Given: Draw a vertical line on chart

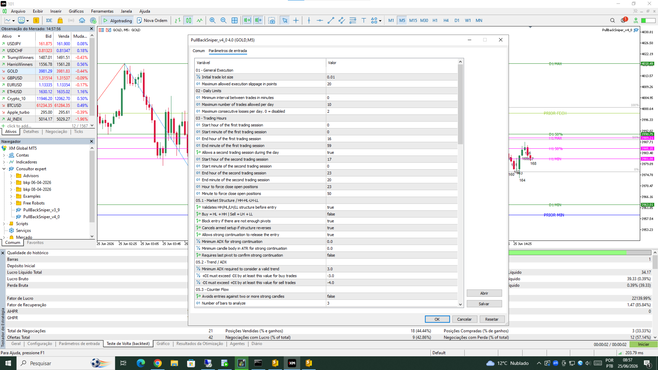Looking at the screenshot, I should click(309, 21).
